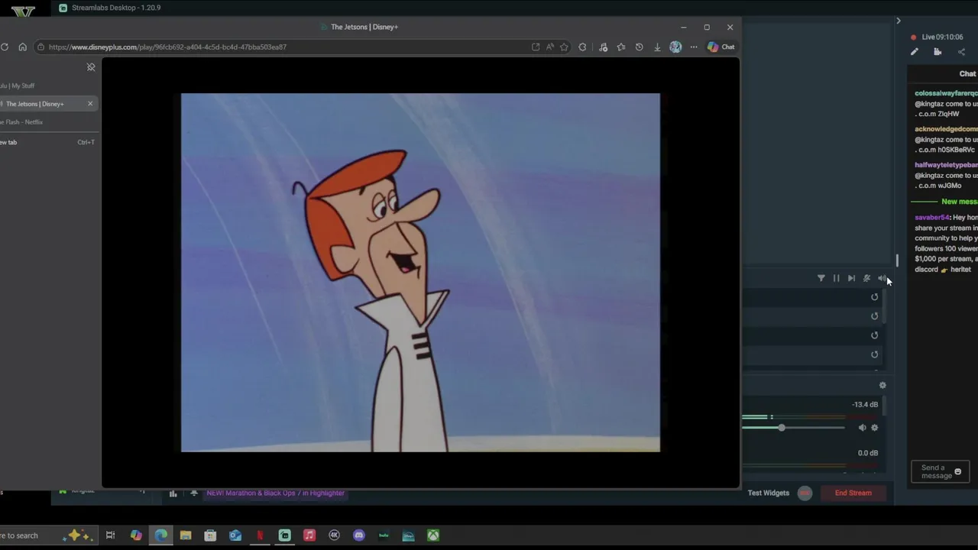Open Streamlabs Desktop from taskbar

pyautogui.click(x=284, y=535)
